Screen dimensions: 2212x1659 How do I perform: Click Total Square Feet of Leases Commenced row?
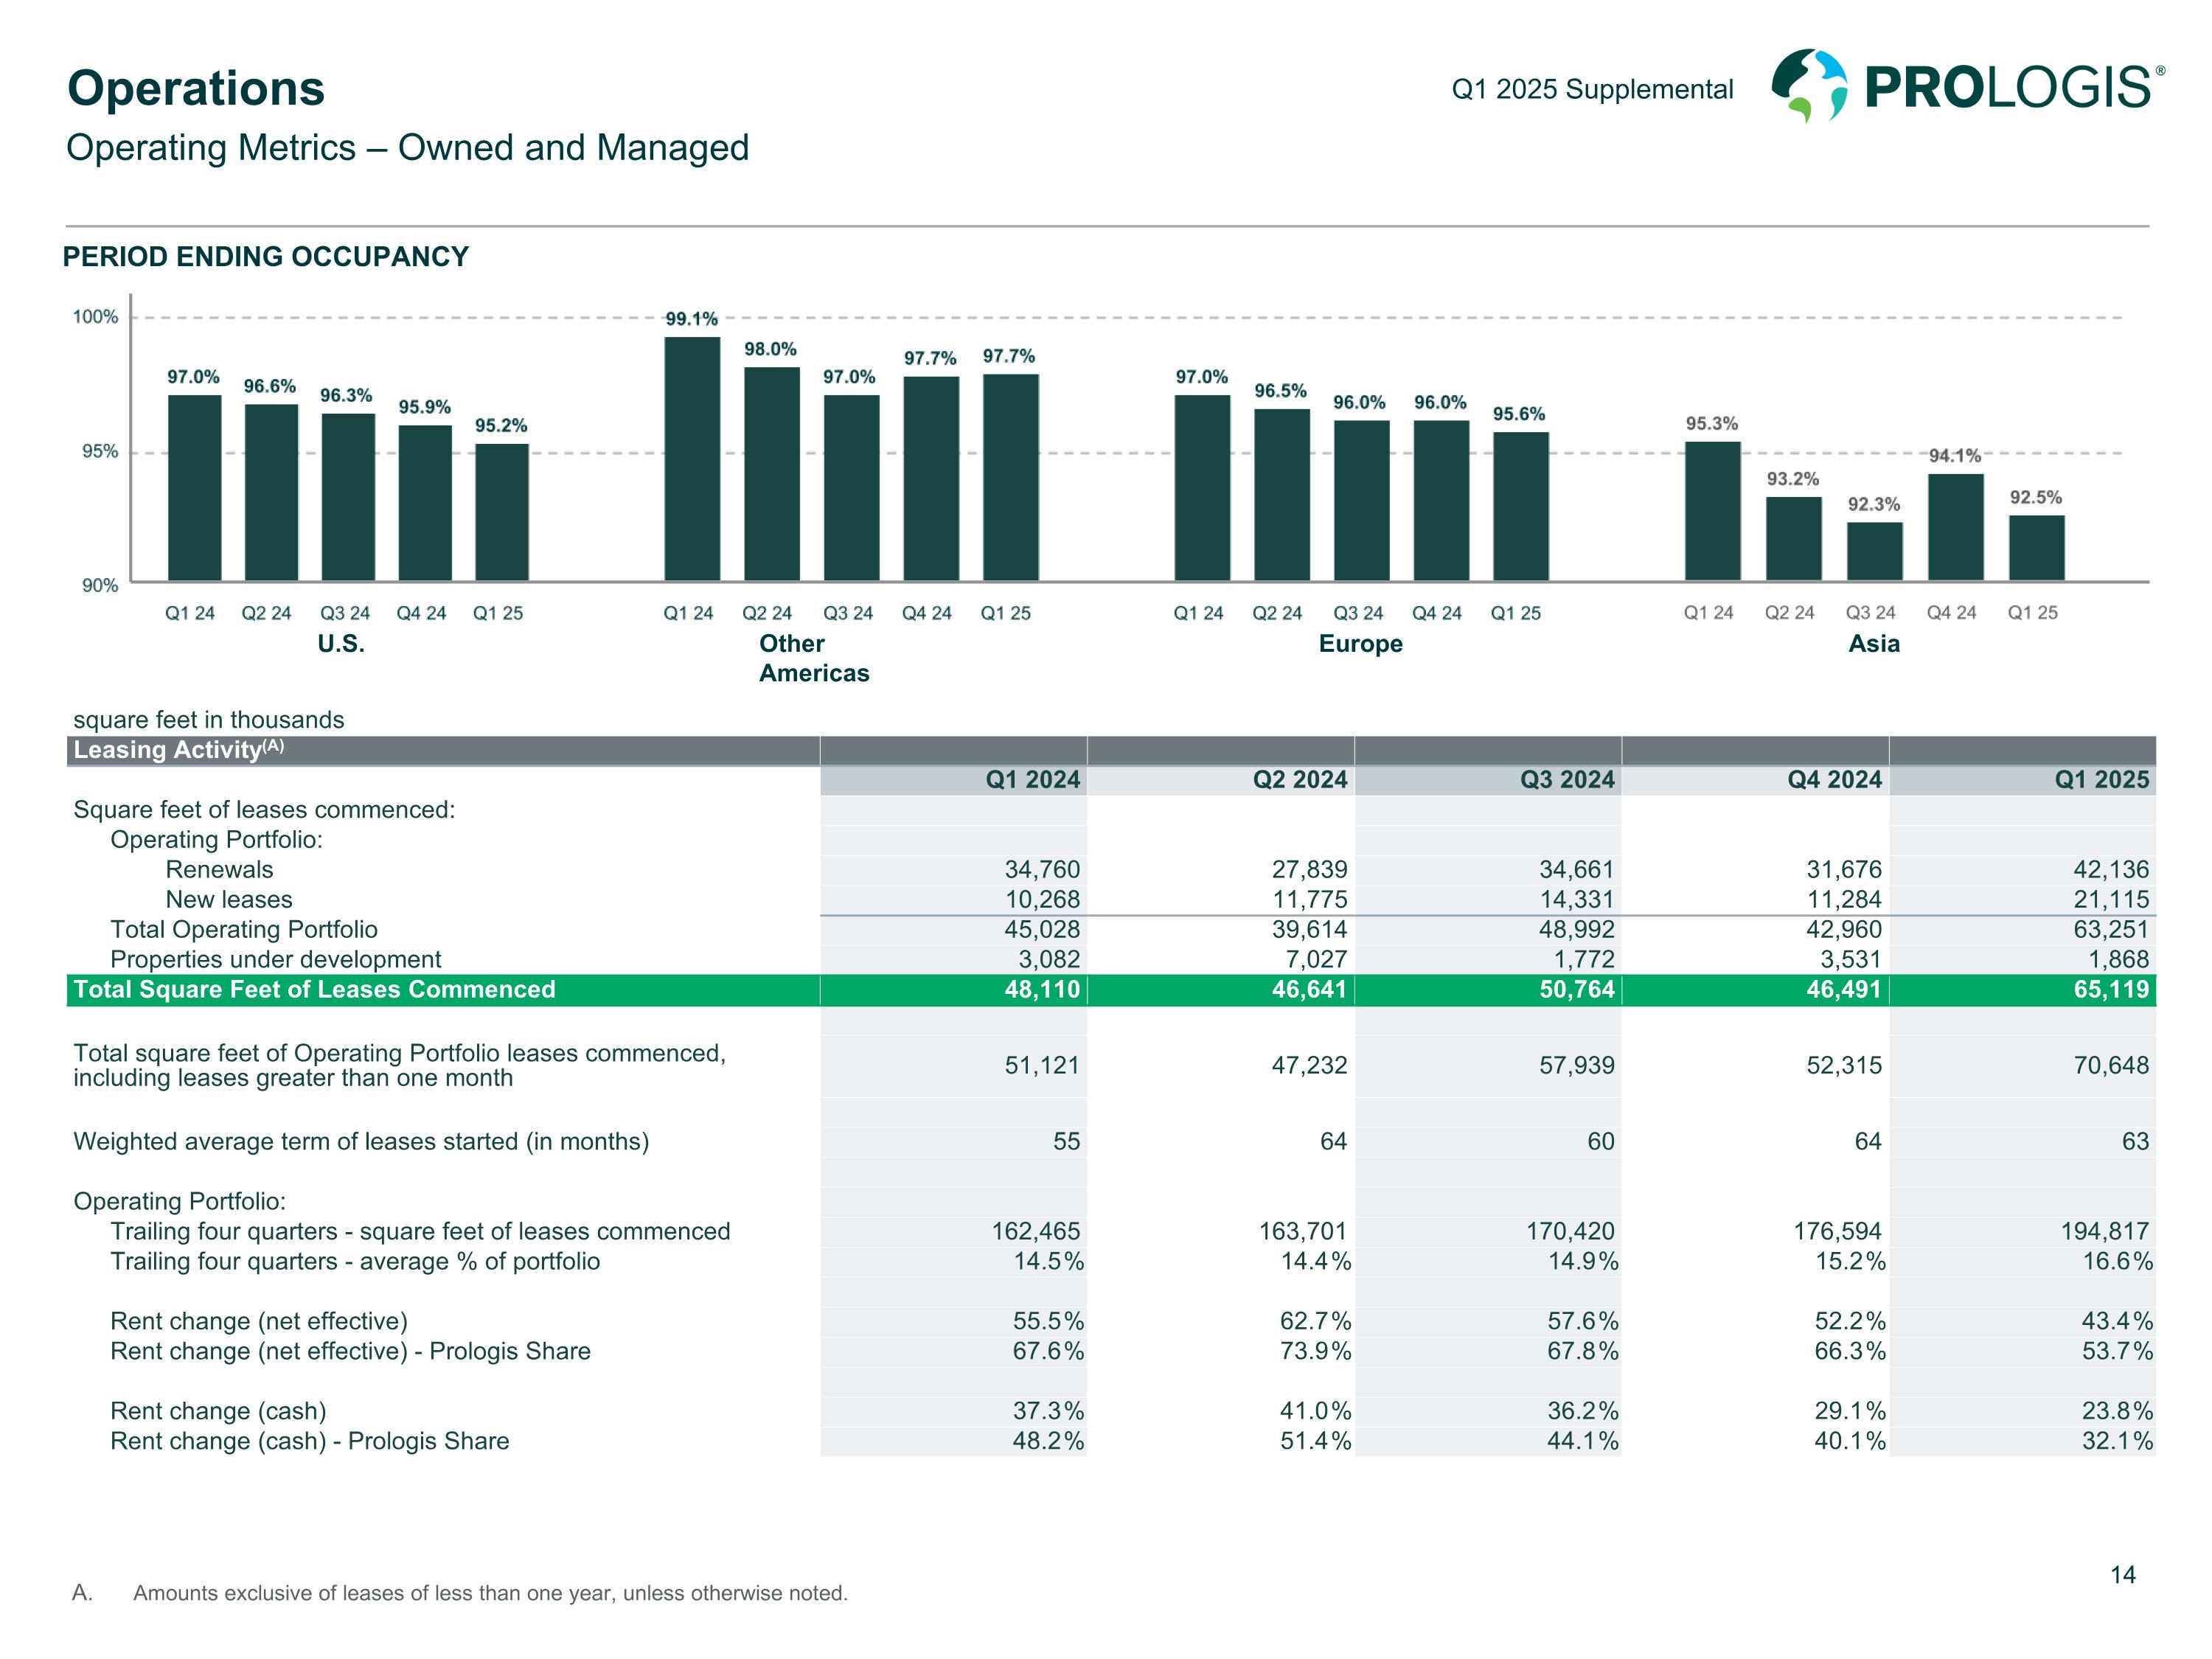(x=314, y=990)
